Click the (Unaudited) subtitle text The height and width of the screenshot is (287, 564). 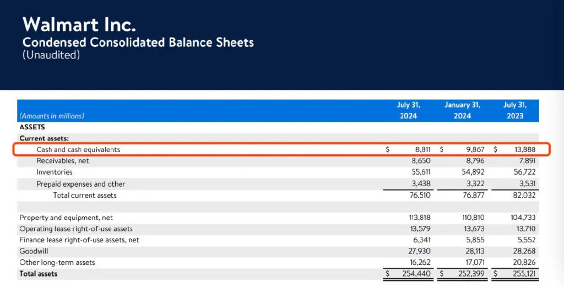(51, 55)
